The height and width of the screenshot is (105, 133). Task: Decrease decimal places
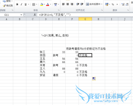click(127, 4)
